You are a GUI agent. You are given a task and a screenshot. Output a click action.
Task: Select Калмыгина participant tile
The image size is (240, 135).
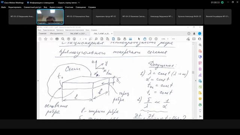point(78,16)
